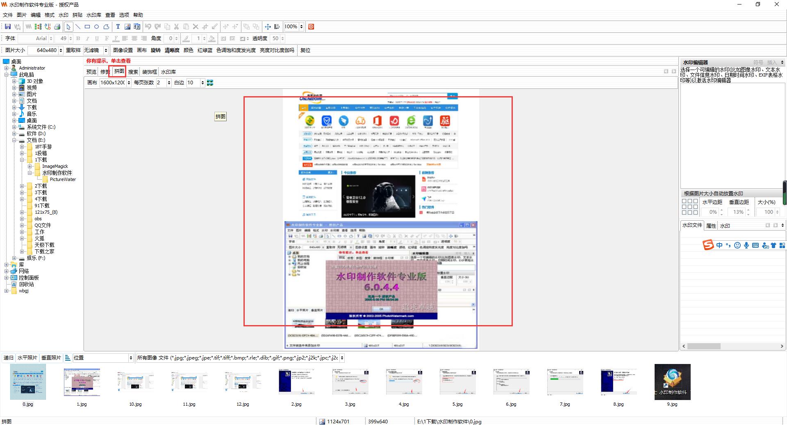Click the date/calendar watermark tool icon
The width and height of the screenshot is (787, 425).
tap(137, 27)
